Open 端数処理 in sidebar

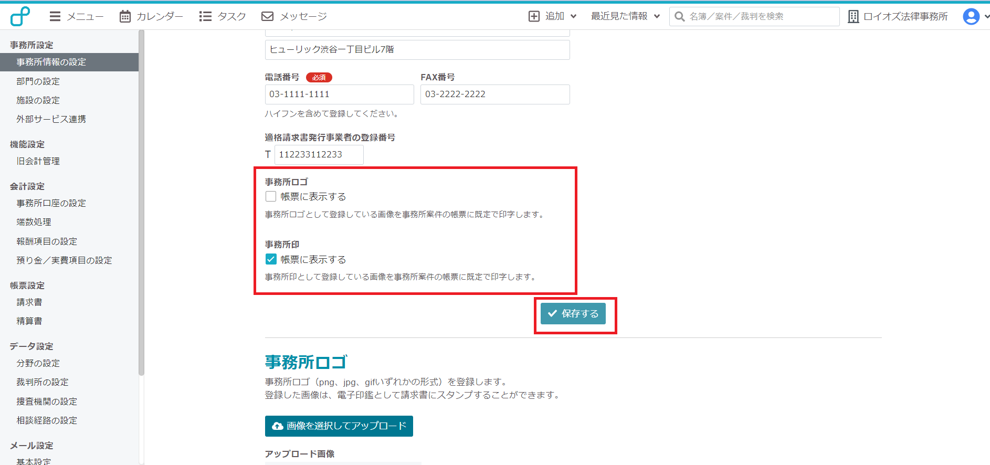[34, 222]
